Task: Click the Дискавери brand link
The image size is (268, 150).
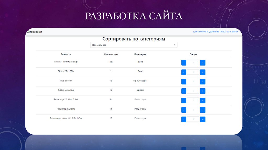Action: pyautogui.click(x=35, y=32)
